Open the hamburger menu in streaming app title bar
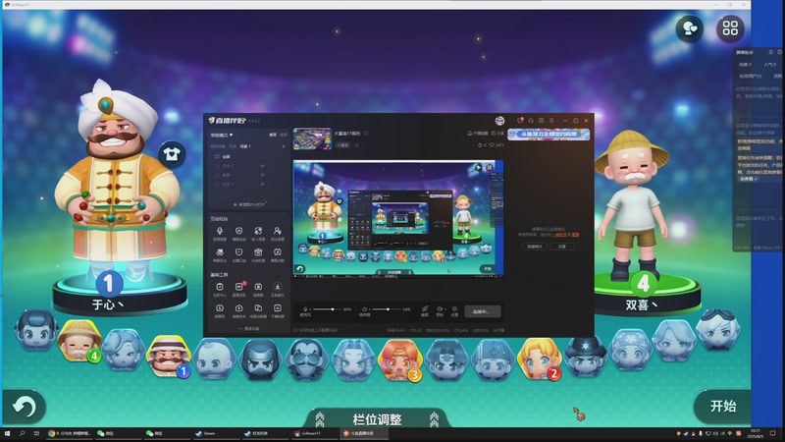Viewport: 785px width, 442px height. 551,120
